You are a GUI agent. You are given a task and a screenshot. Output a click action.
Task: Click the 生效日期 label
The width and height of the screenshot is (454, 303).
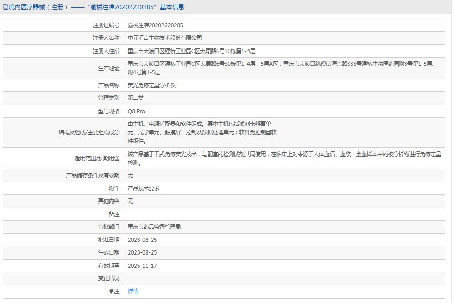(x=109, y=252)
